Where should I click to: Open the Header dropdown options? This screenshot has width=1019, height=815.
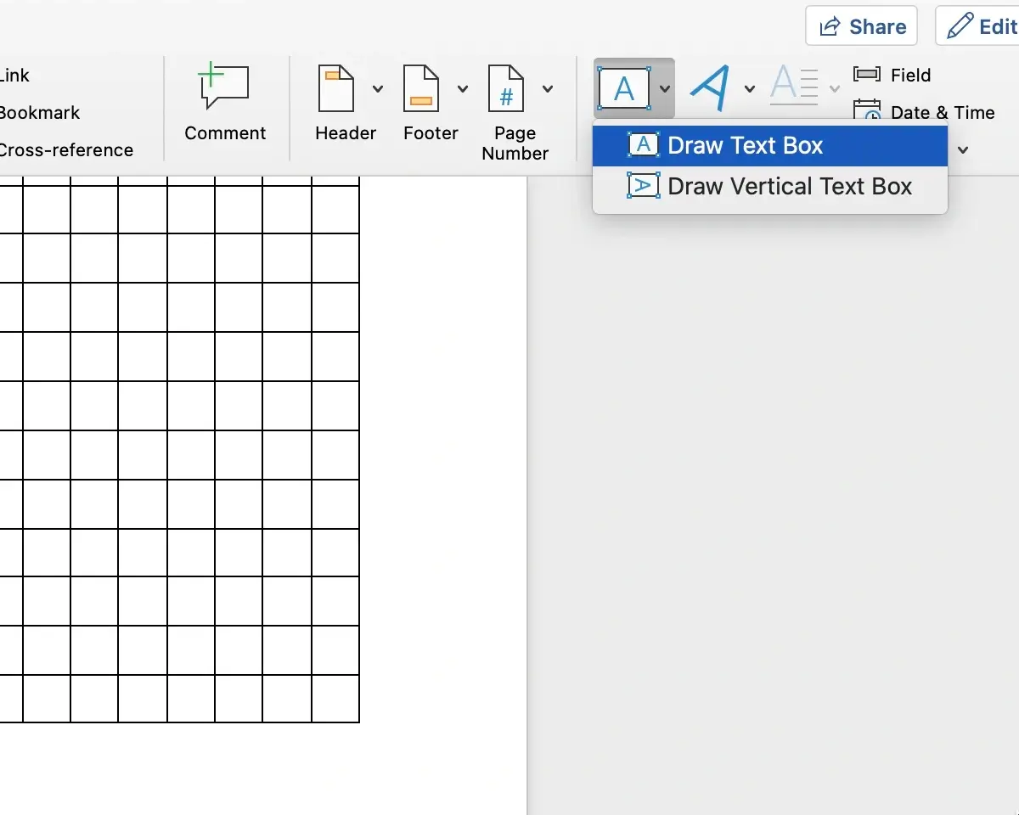pyautogui.click(x=377, y=88)
